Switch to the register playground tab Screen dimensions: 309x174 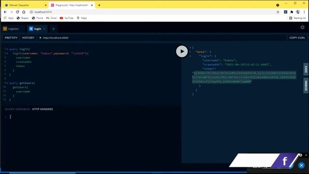pyautogui.click(x=13, y=29)
